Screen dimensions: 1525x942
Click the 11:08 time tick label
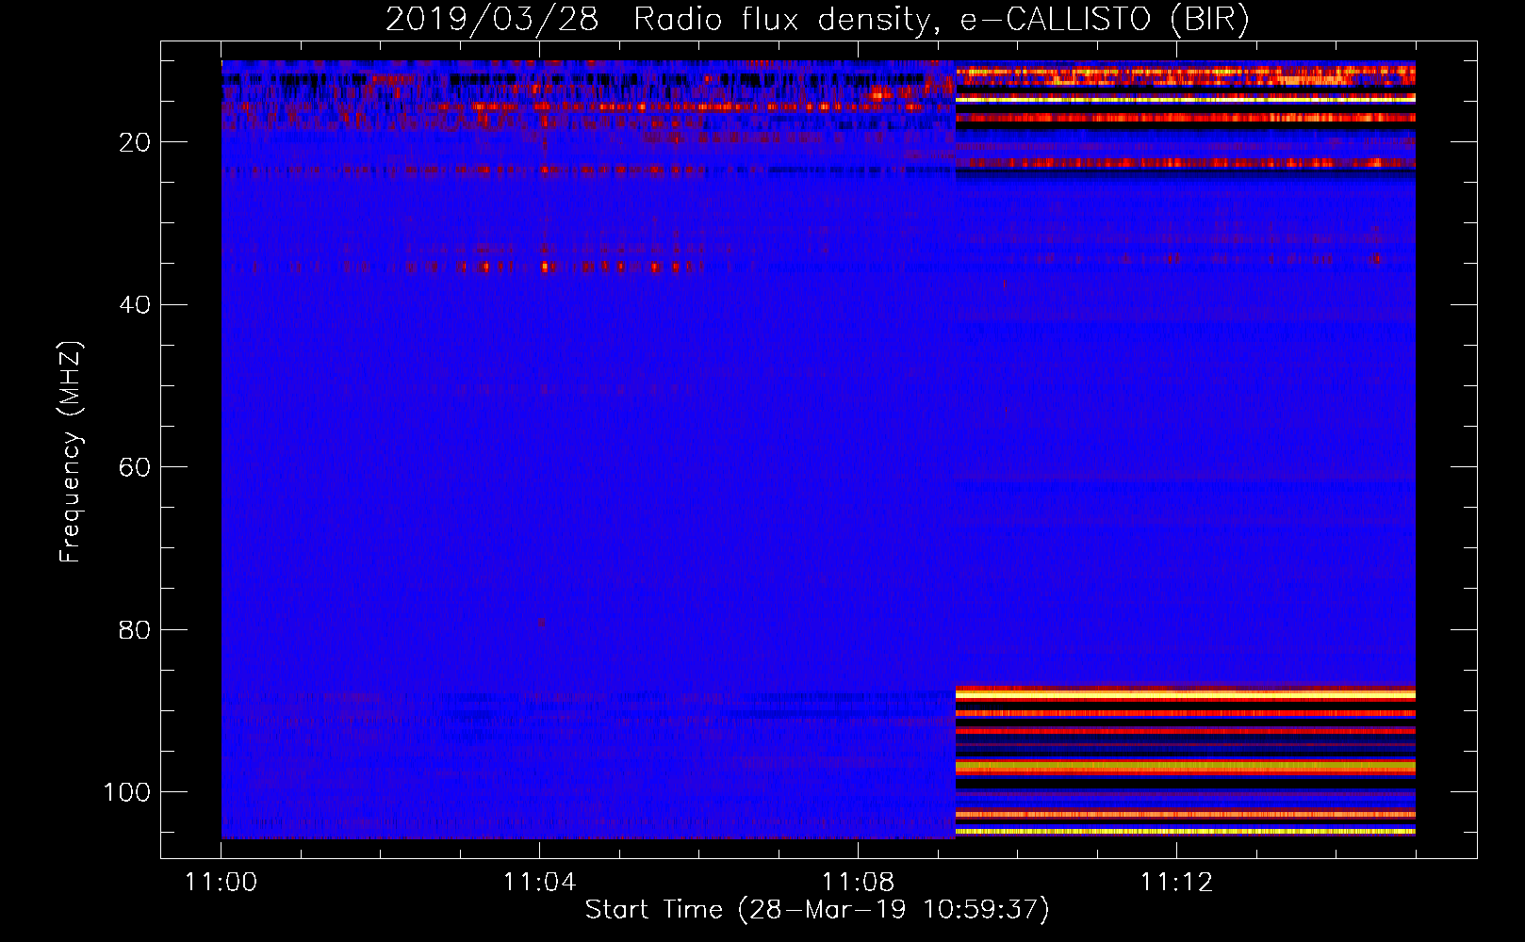pyautogui.click(x=858, y=882)
